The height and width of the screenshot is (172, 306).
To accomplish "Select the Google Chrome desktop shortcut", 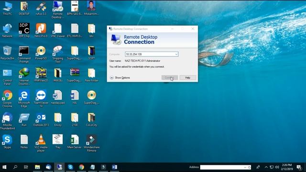I will pyautogui.click(x=7, y=99).
